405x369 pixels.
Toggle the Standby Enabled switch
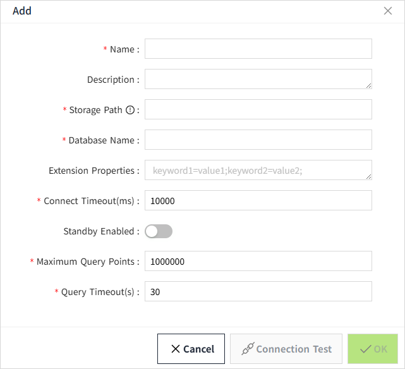click(x=159, y=231)
